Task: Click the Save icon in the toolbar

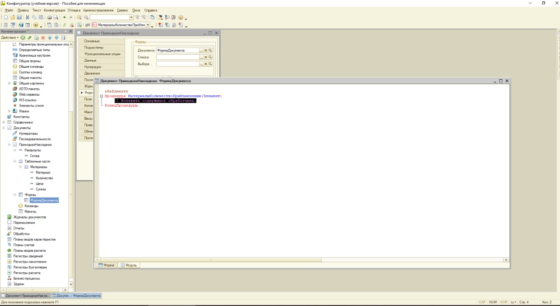Action: coord(19,17)
